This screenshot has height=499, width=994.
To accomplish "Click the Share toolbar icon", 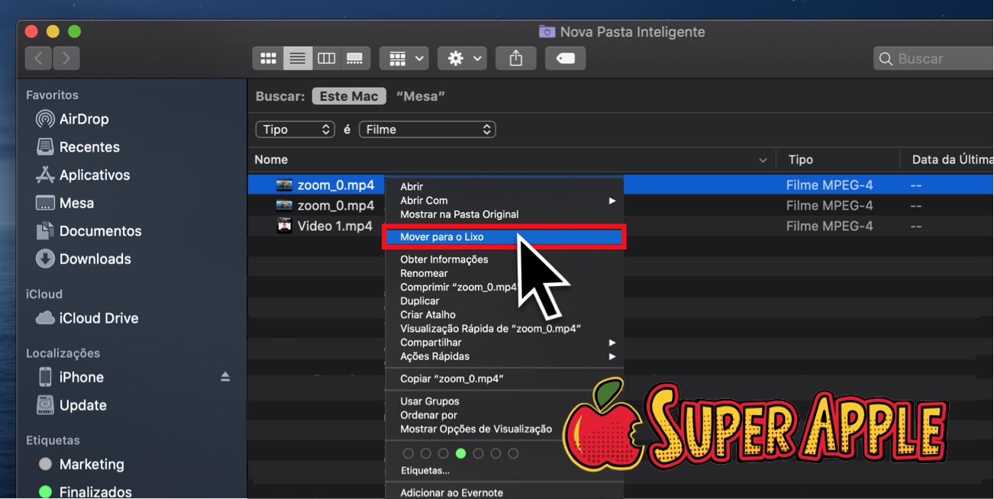I will coord(516,59).
